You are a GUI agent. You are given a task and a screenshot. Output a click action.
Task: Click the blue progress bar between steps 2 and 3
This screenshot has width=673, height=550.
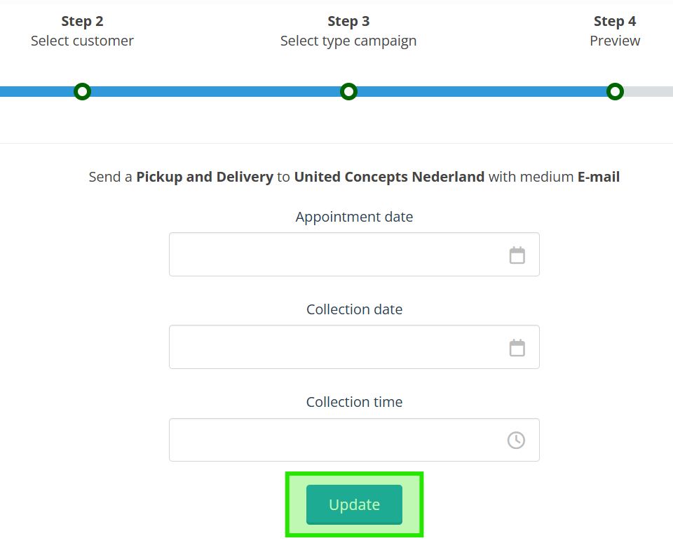[x=215, y=91]
